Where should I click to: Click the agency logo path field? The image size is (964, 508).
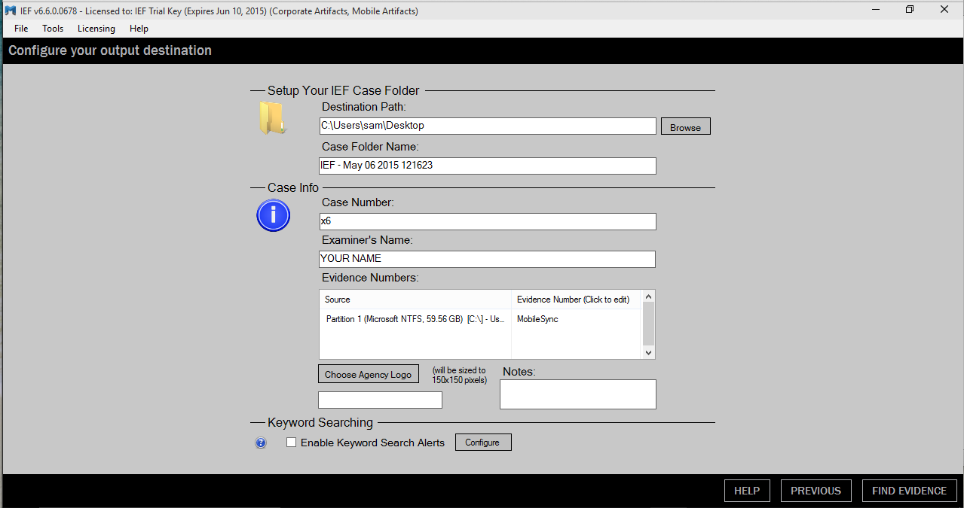380,400
